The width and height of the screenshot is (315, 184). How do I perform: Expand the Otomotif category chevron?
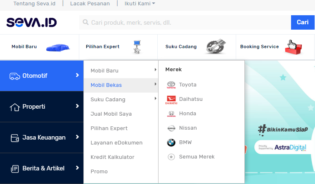77,75
